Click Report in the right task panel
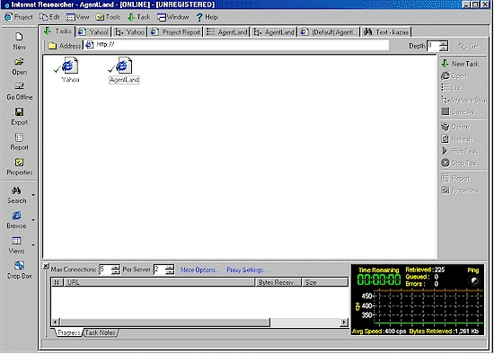Screen dimensions: 494x354 tap(455, 179)
